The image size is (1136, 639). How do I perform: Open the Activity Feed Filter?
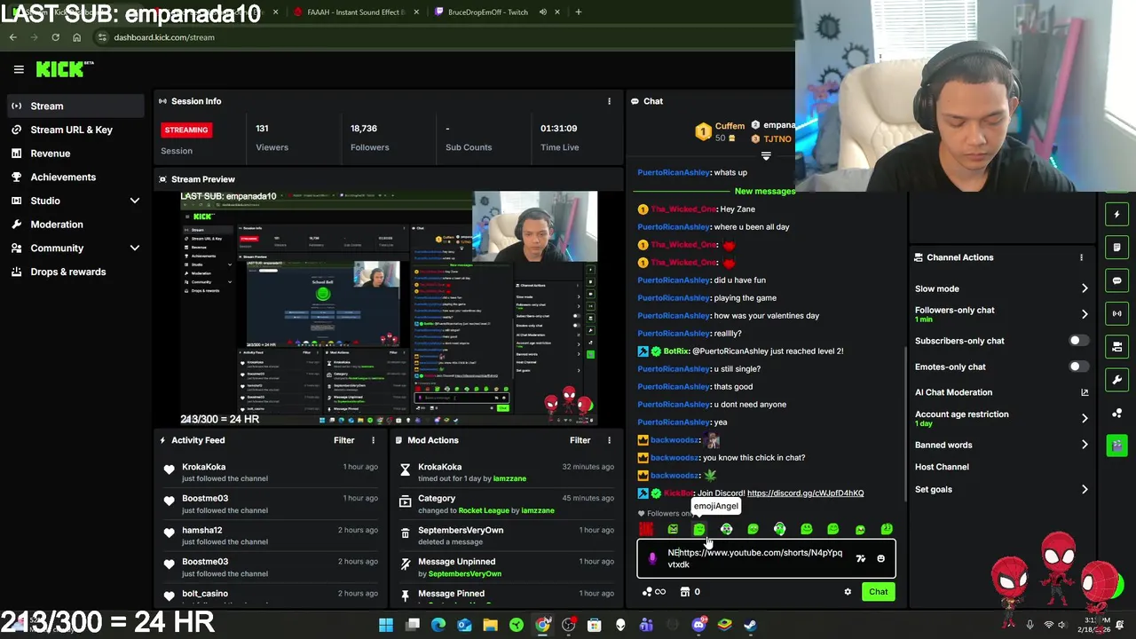[343, 440]
